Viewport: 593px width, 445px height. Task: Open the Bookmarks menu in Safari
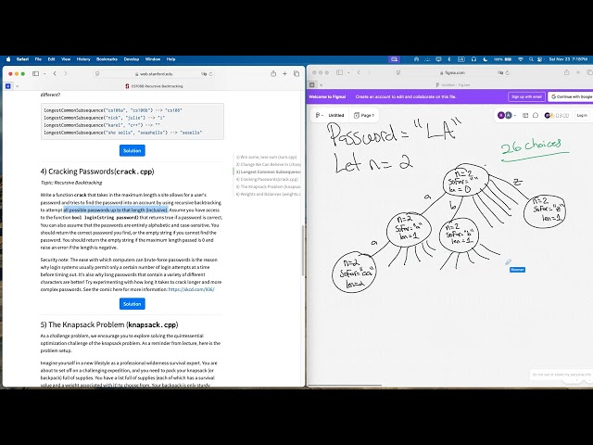click(107, 58)
